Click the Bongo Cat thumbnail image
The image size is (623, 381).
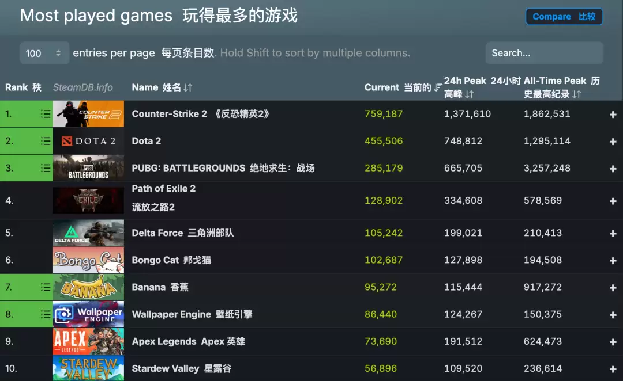click(x=88, y=260)
